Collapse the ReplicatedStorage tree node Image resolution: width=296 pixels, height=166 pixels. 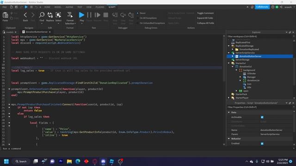click(229, 46)
